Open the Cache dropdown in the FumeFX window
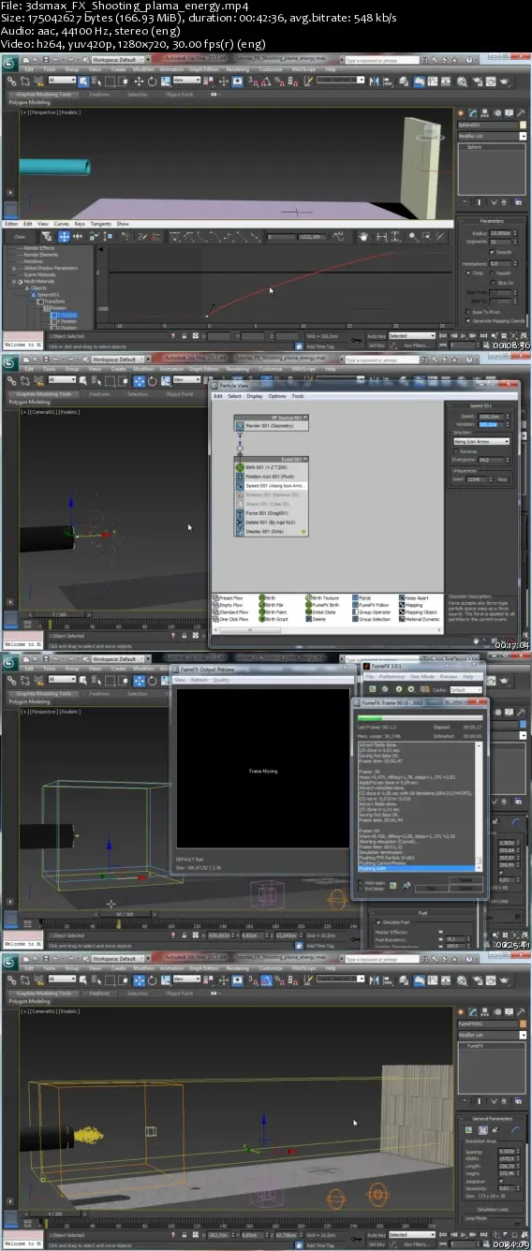Screen dimensions: 532x1251 [466, 689]
